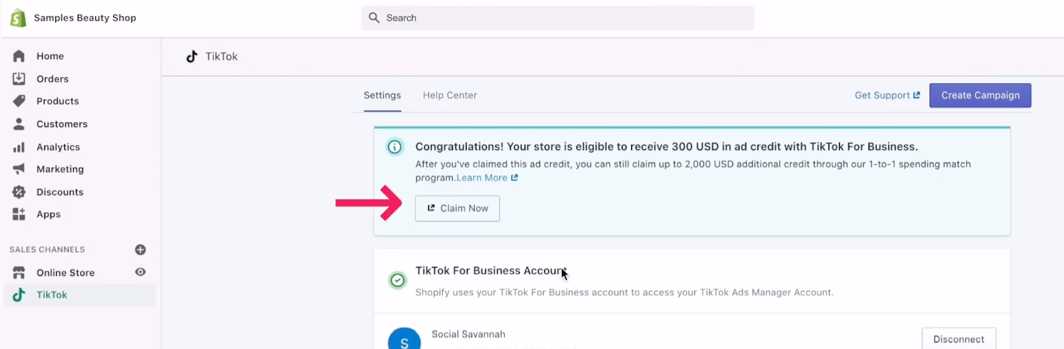The height and width of the screenshot is (349, 1064).
Task: Open Home from the sidebar house icon
Action: tap(19, 57)
